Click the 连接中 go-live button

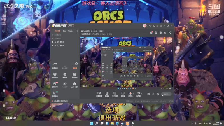coord(166,94)
